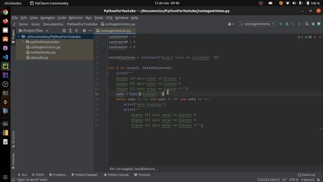
Task: Open the VCS menu
Action: point(109,18)
